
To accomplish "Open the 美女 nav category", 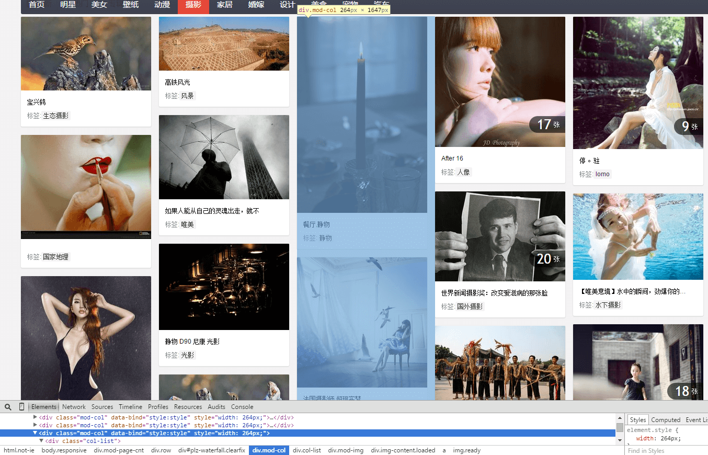I will click(99, 5).
